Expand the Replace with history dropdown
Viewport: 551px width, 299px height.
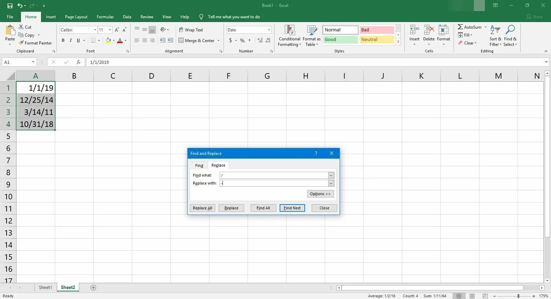pyautogui.click(x=331, y=183)
